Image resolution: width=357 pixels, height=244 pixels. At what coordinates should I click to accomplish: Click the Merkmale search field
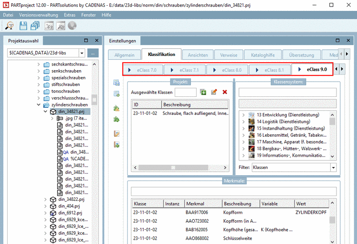click(x=234, y=191)
